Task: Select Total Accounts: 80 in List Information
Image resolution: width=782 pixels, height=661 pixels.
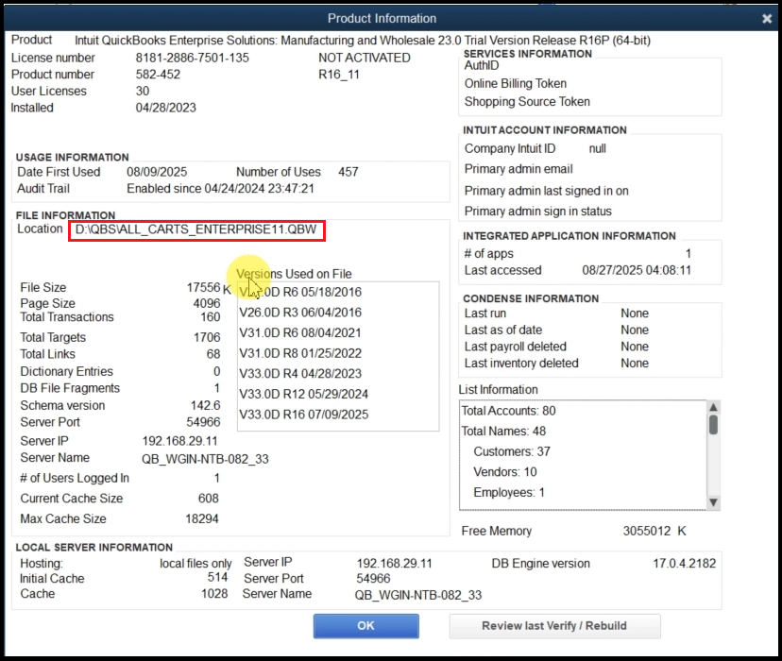Action: click(x=508, y=411)
